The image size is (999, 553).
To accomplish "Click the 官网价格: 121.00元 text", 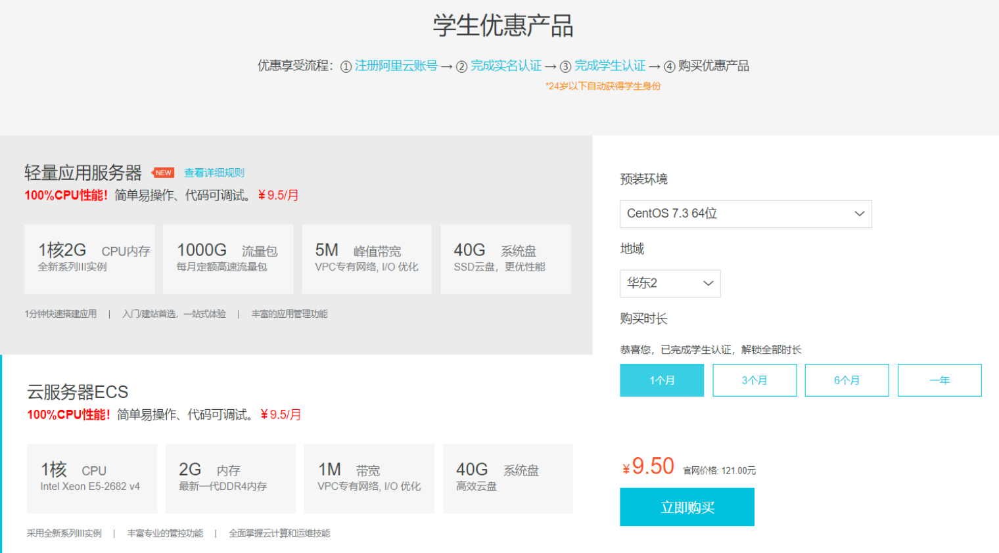I will [719, 470].
